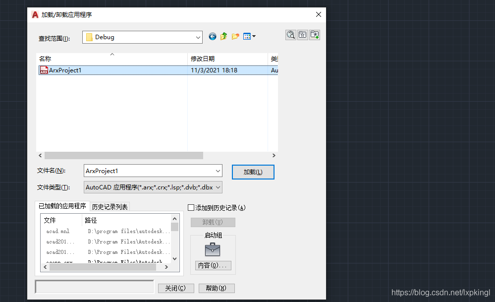Click the 内容(O)... button
The width and height of the screenshot is (495, 302).
pyautogui.click(x=213, y=265)
